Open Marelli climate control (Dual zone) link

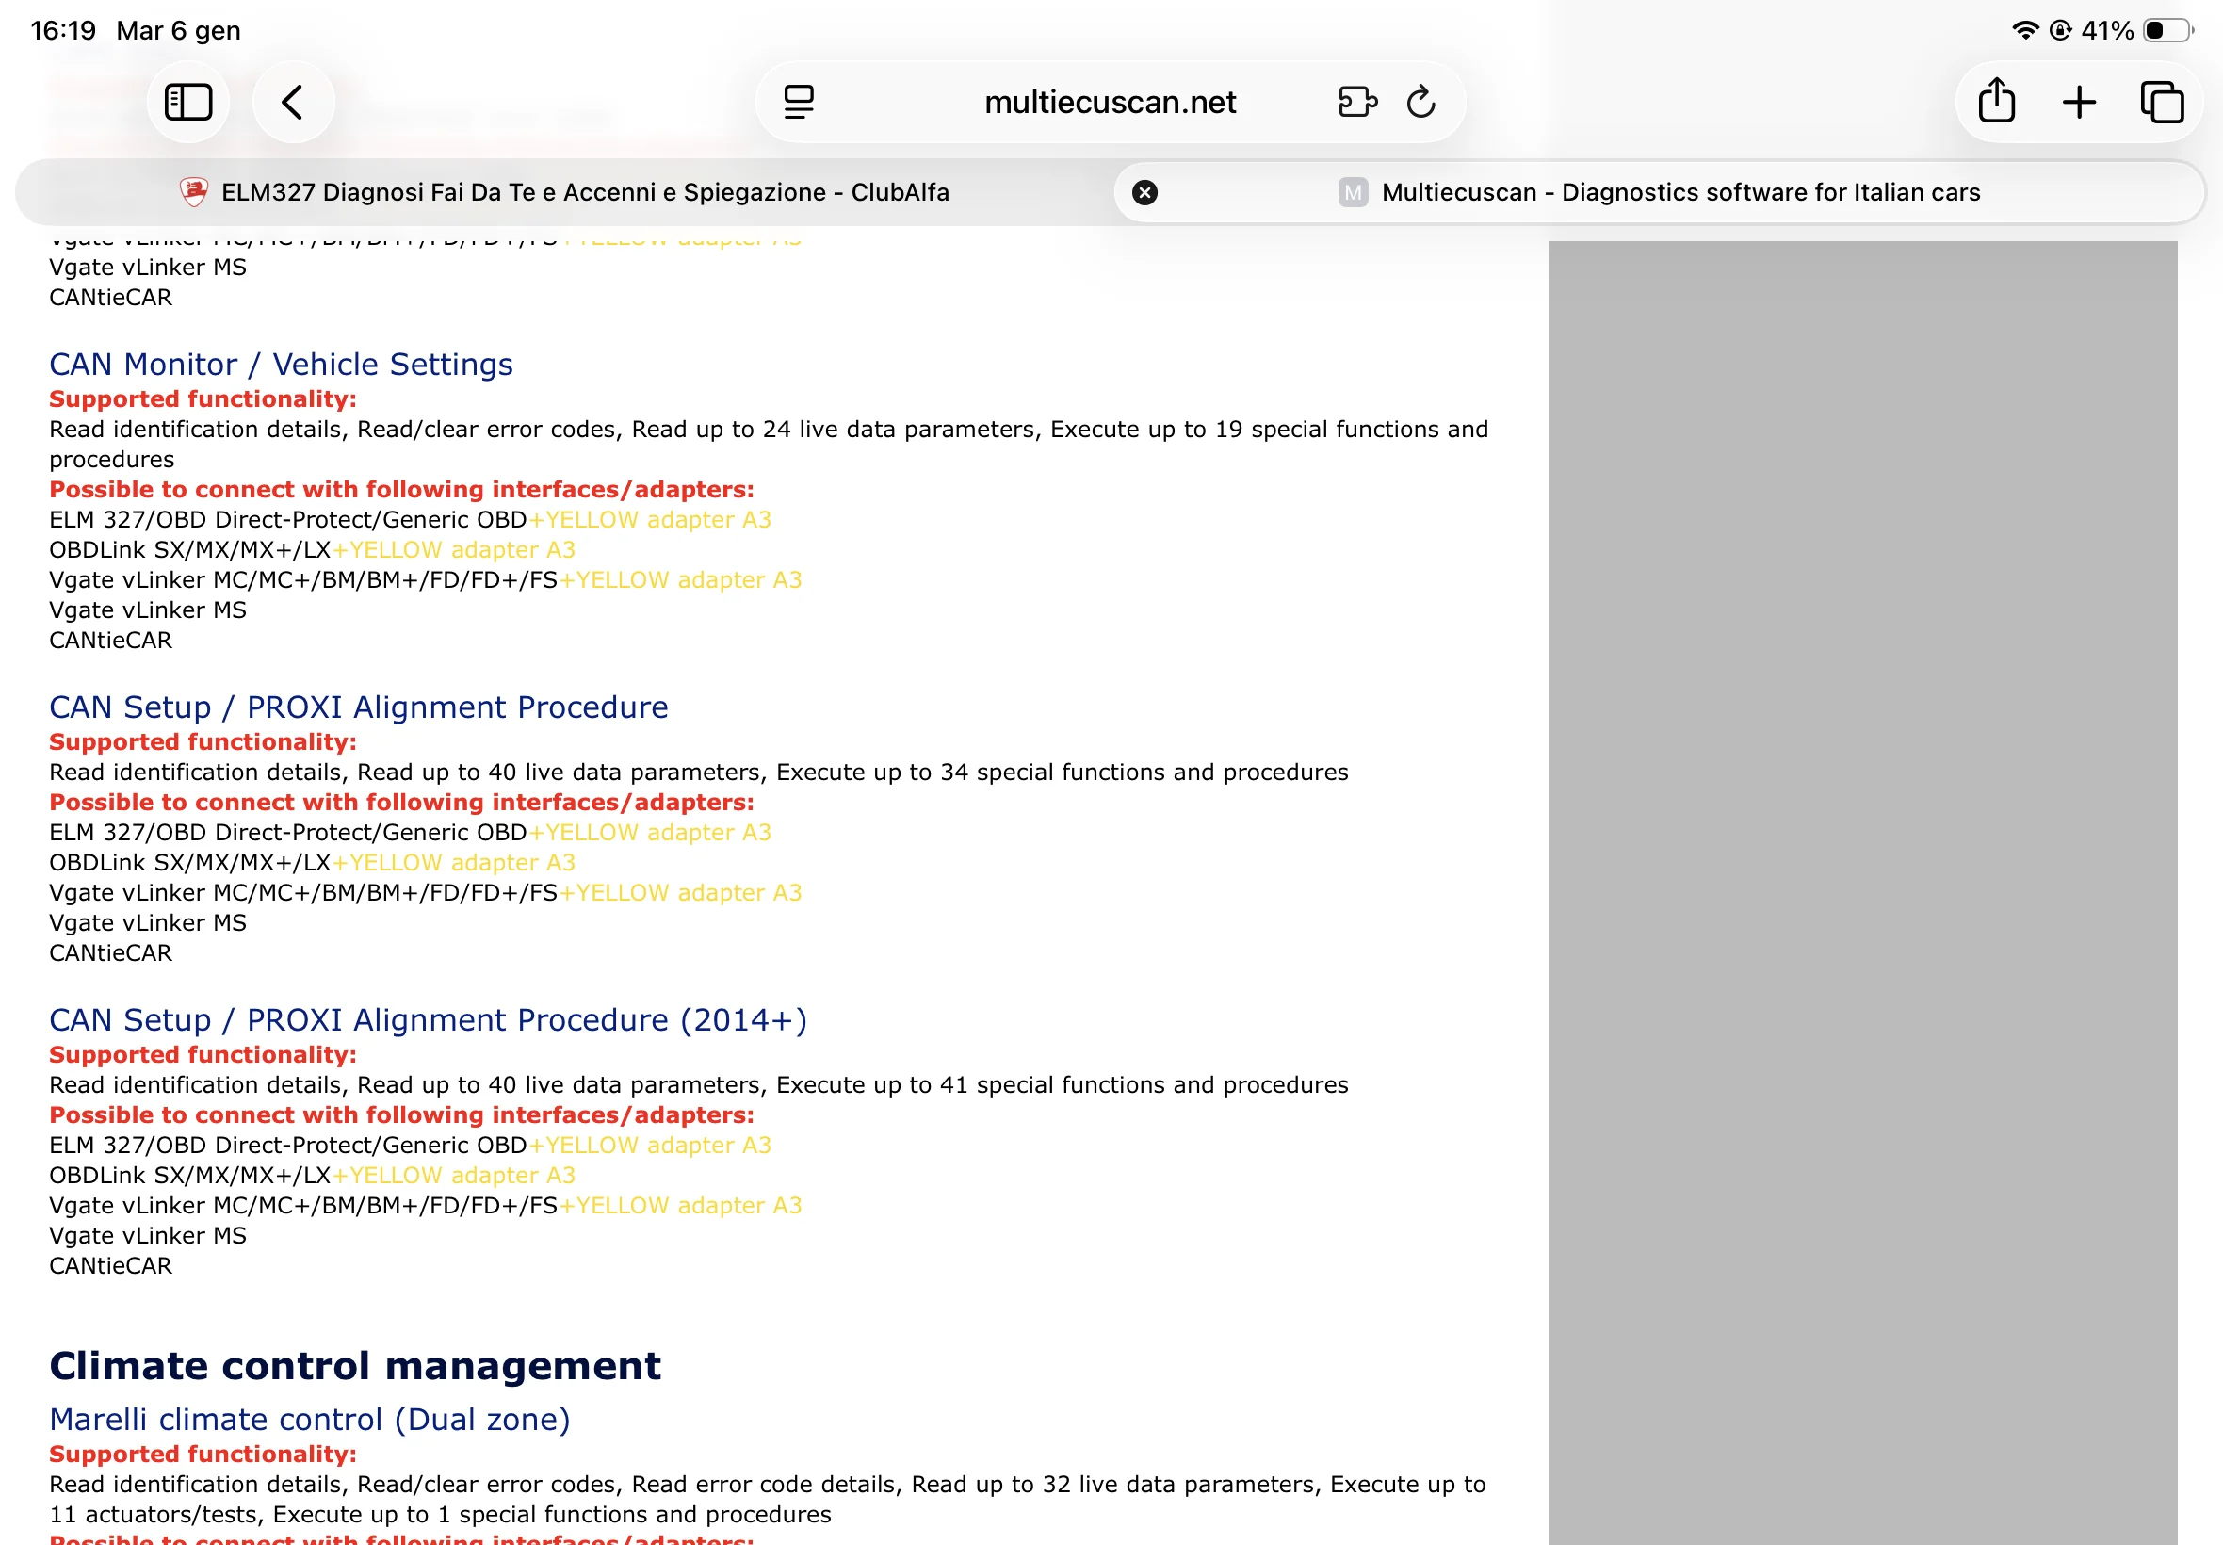point(310,1419)
